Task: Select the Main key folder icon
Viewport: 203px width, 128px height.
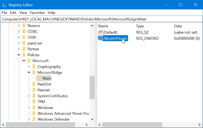Action: point(39,78)
